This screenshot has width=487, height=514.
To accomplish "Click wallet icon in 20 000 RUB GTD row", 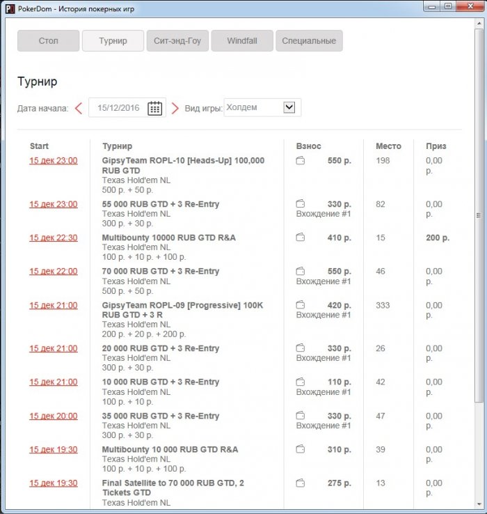I will point(301,348).
